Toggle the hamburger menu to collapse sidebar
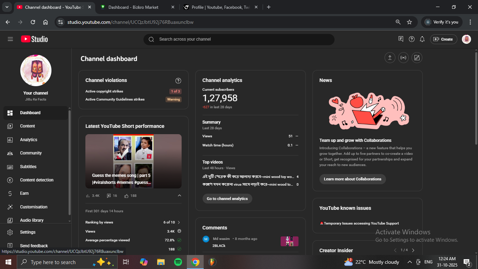Screen dimensions: 478x269 coord(10,39)
